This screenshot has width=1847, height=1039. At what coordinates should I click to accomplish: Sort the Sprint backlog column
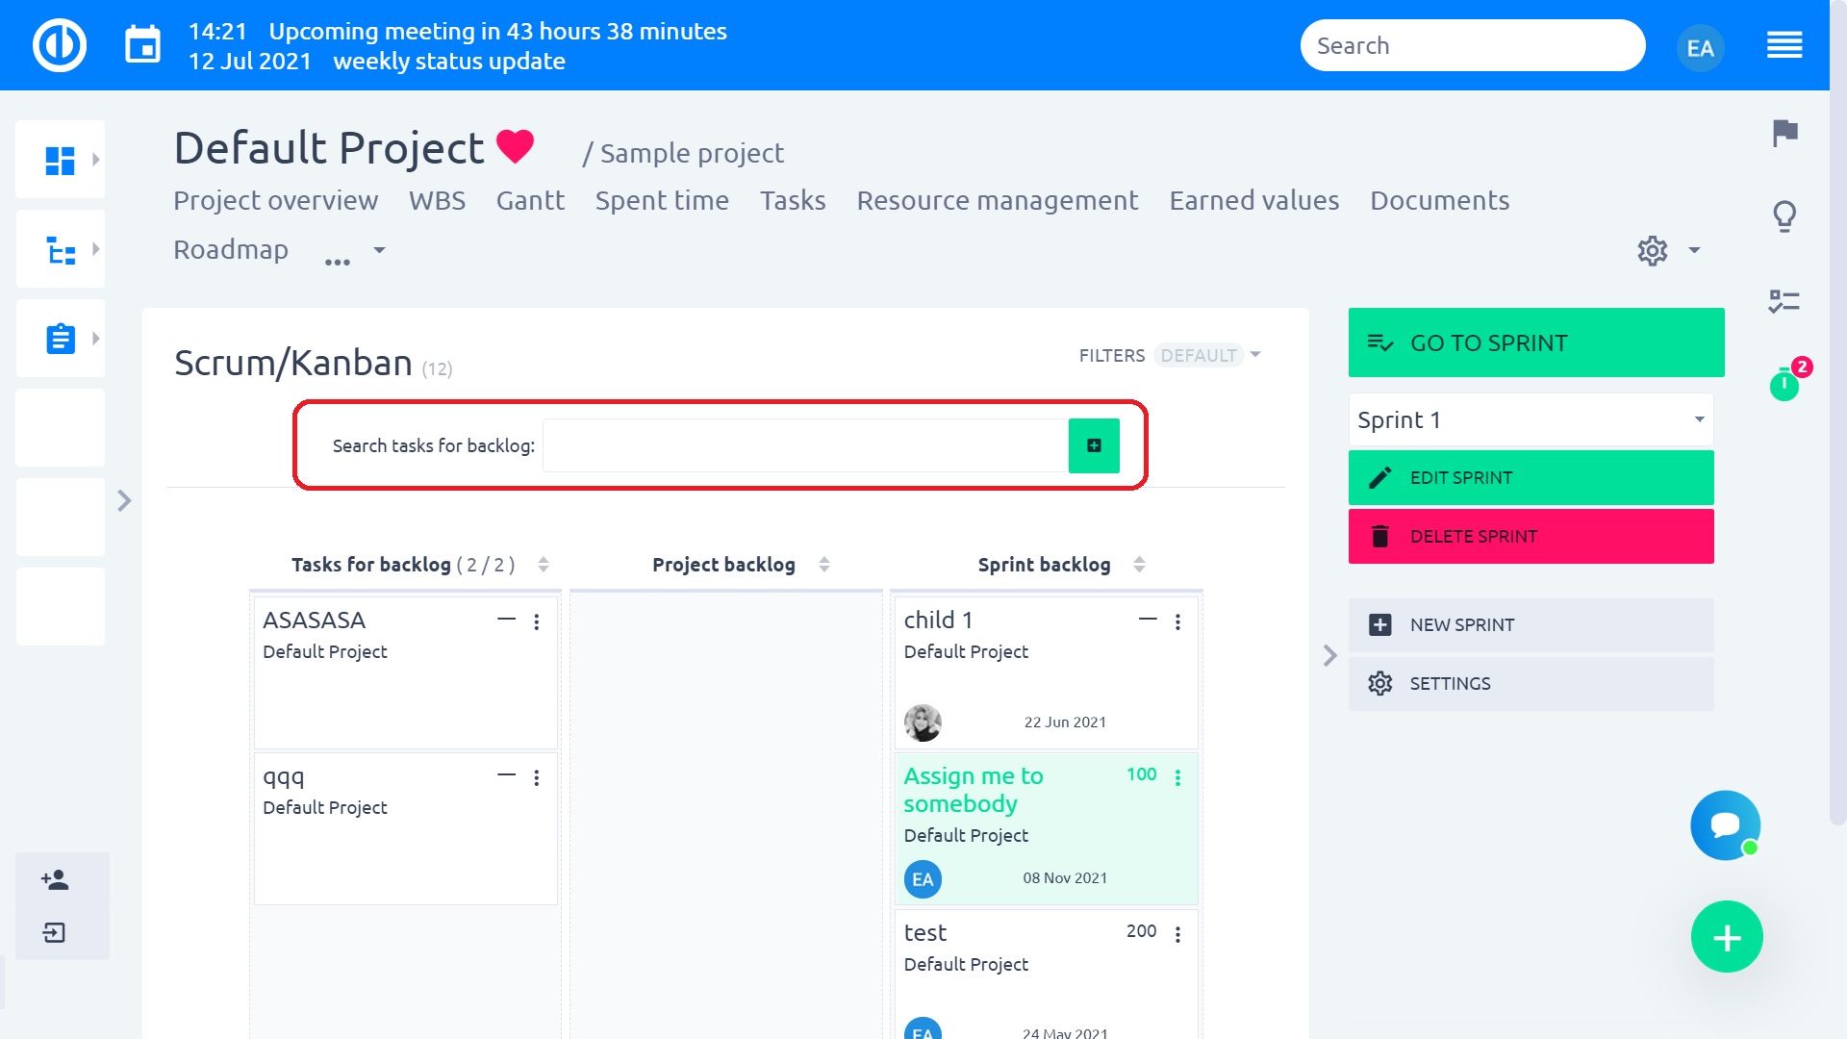1139,565
